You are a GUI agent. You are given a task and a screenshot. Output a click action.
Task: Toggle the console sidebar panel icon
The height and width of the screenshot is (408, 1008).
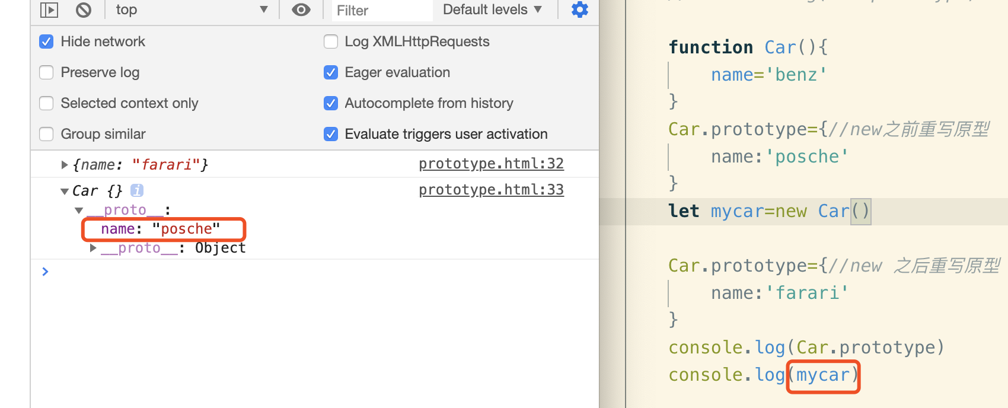[49, 9]
